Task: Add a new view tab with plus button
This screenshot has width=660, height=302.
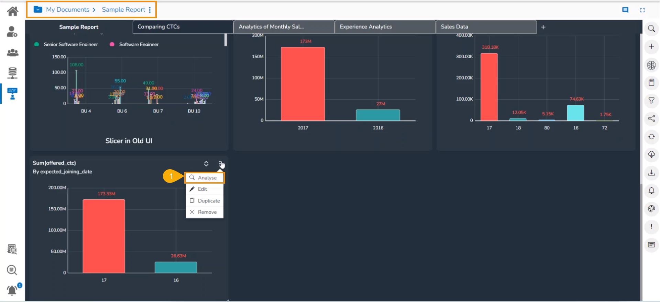Action: (x=543, y=27)
